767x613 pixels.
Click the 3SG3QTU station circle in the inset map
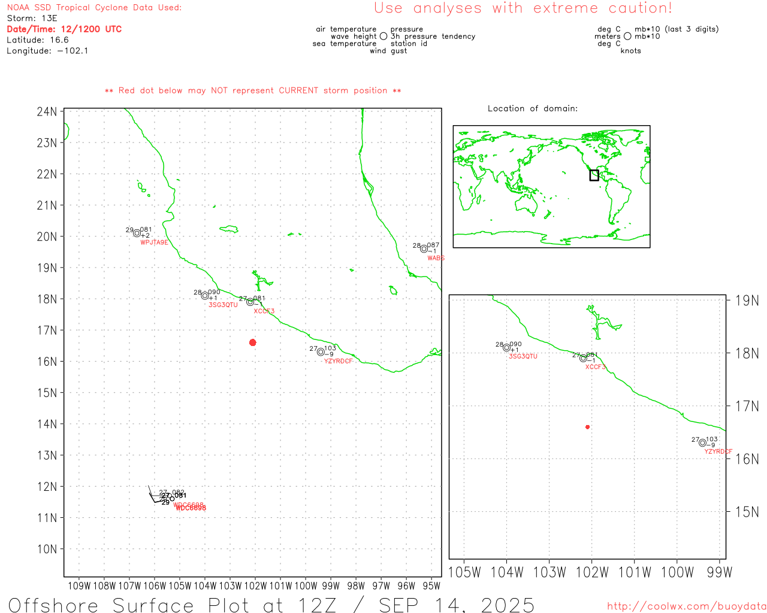(506, 347)
